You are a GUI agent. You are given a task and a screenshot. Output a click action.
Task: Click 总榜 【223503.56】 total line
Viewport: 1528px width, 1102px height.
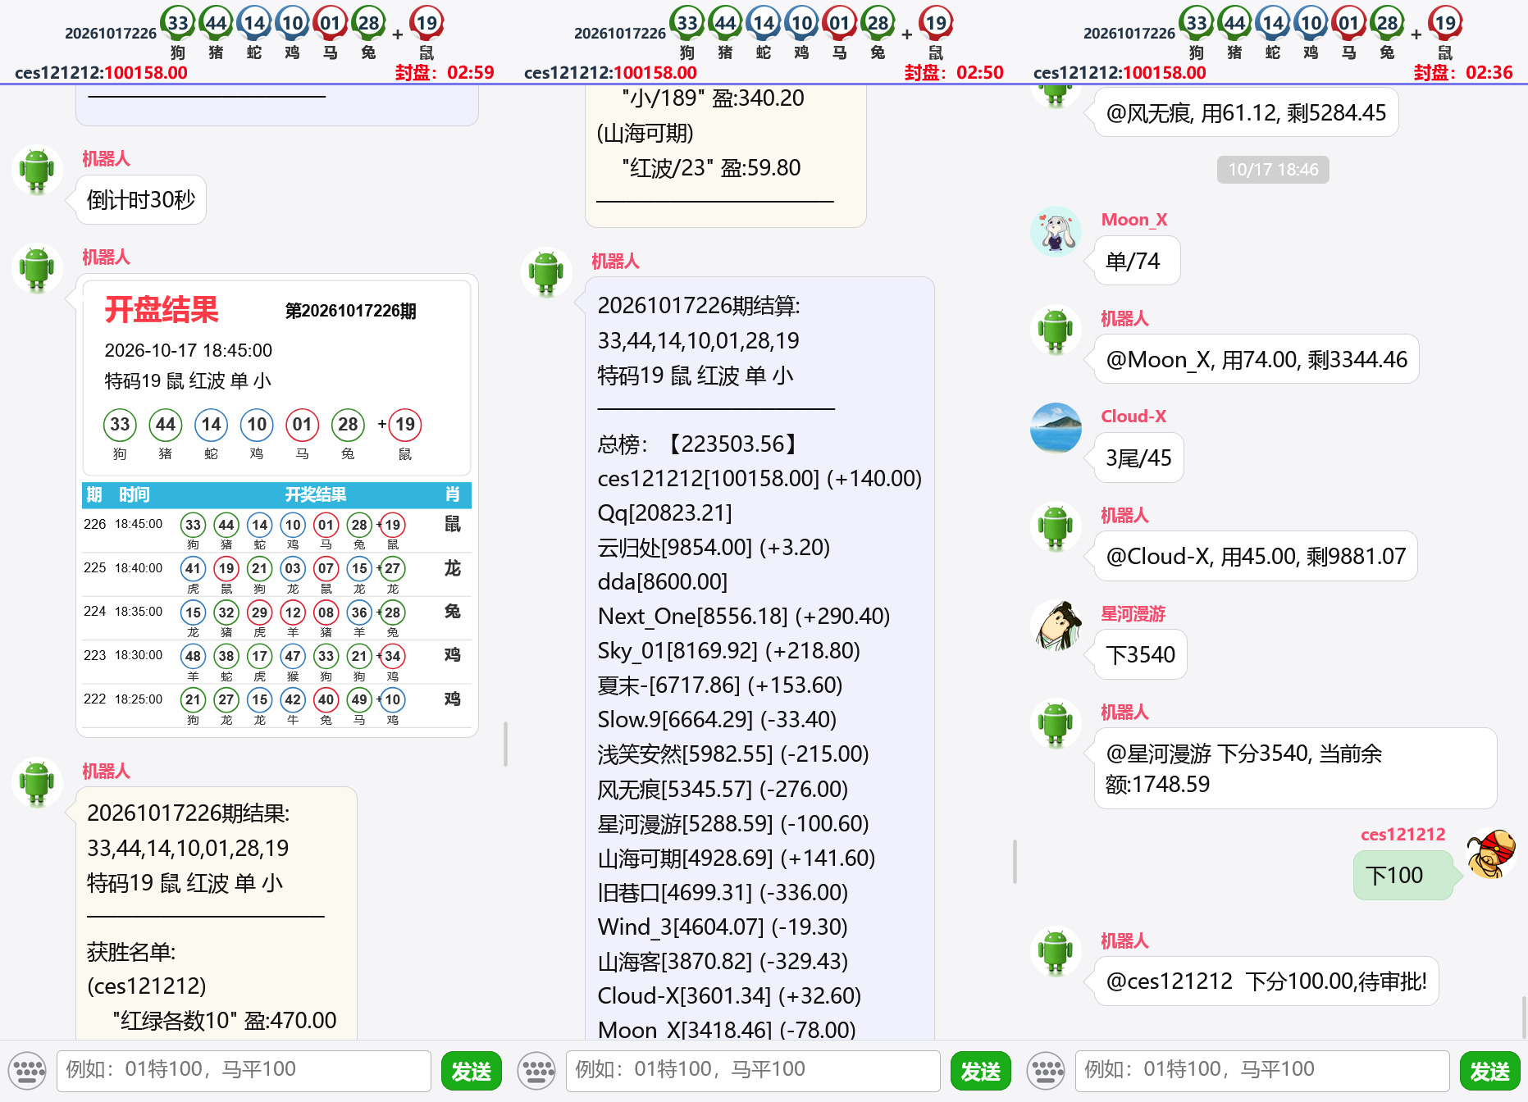tap(700, 444)
